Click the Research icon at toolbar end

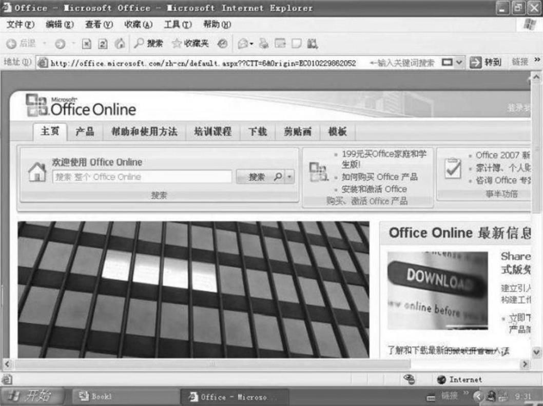313,44
